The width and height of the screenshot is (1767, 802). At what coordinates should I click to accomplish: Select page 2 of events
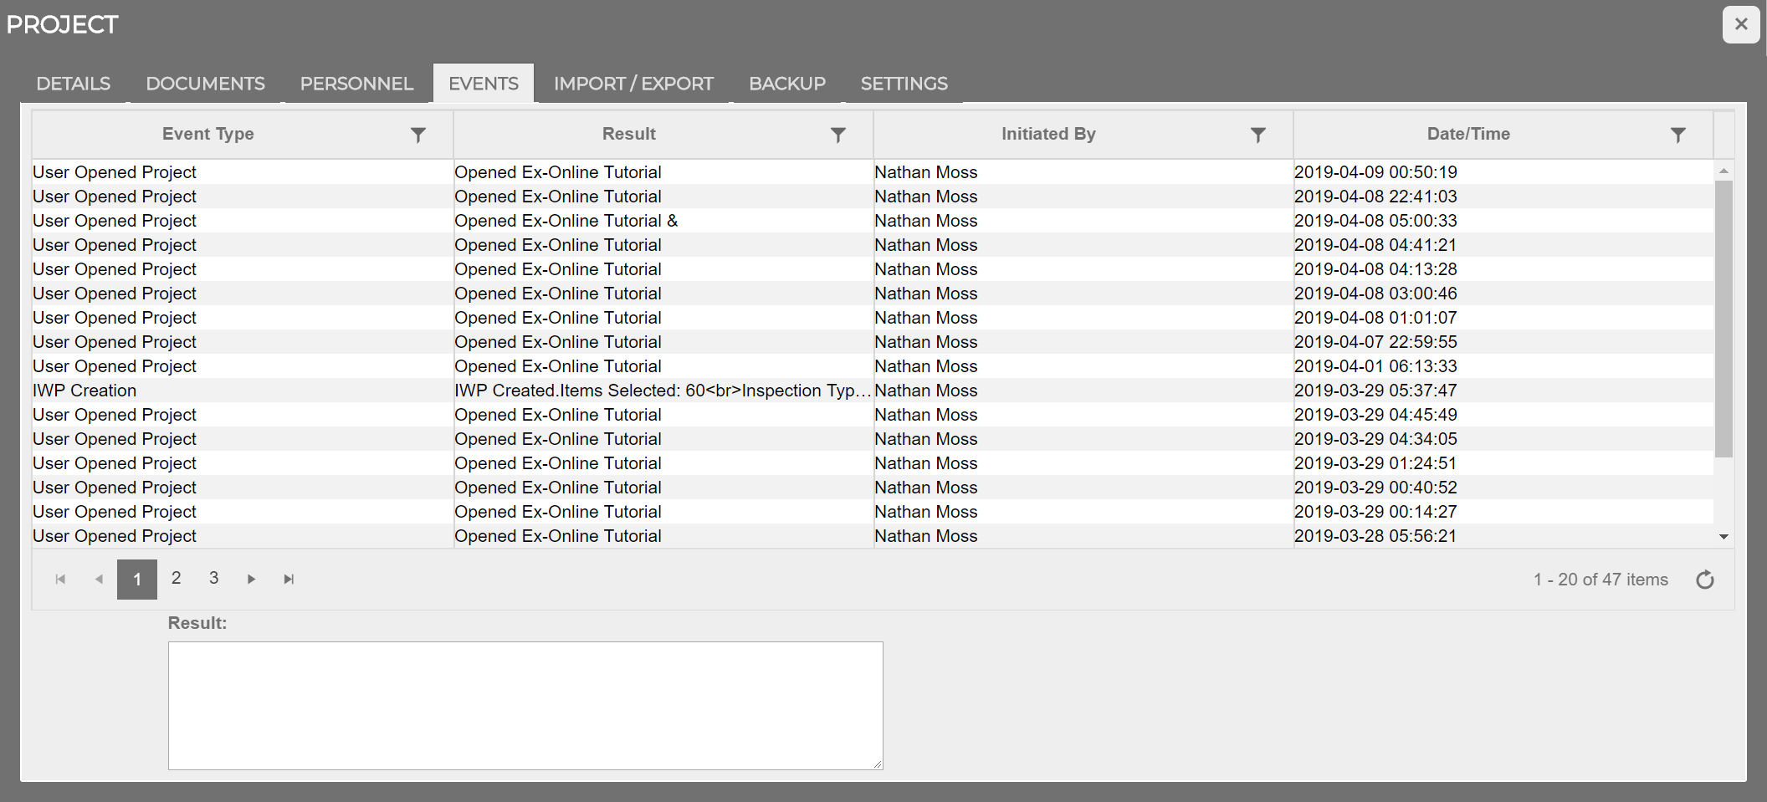point(176,578)
